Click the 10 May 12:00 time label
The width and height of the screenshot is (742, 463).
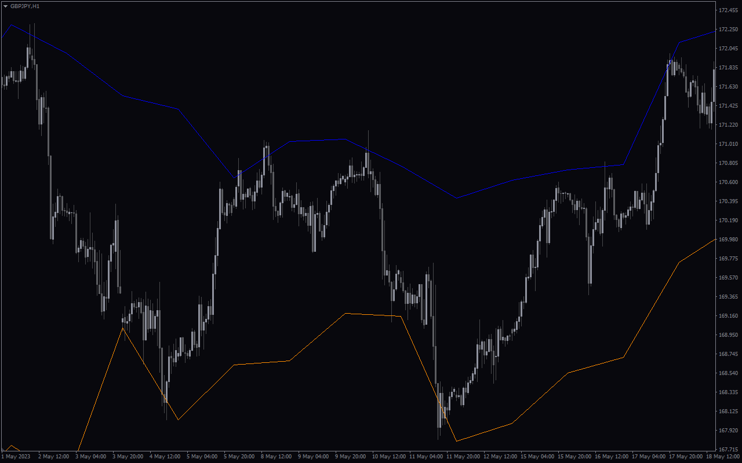point(389,457)
